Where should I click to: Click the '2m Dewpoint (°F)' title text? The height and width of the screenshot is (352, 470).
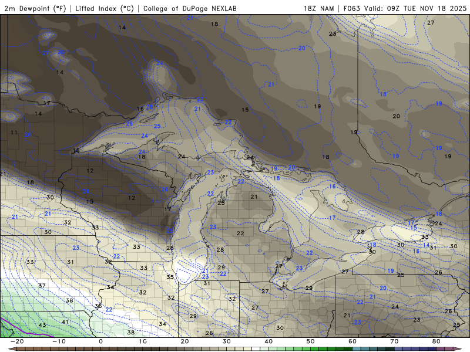click(x=35, y=8)
